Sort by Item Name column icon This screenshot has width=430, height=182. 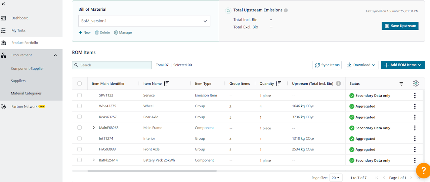[x=166, y=83]
